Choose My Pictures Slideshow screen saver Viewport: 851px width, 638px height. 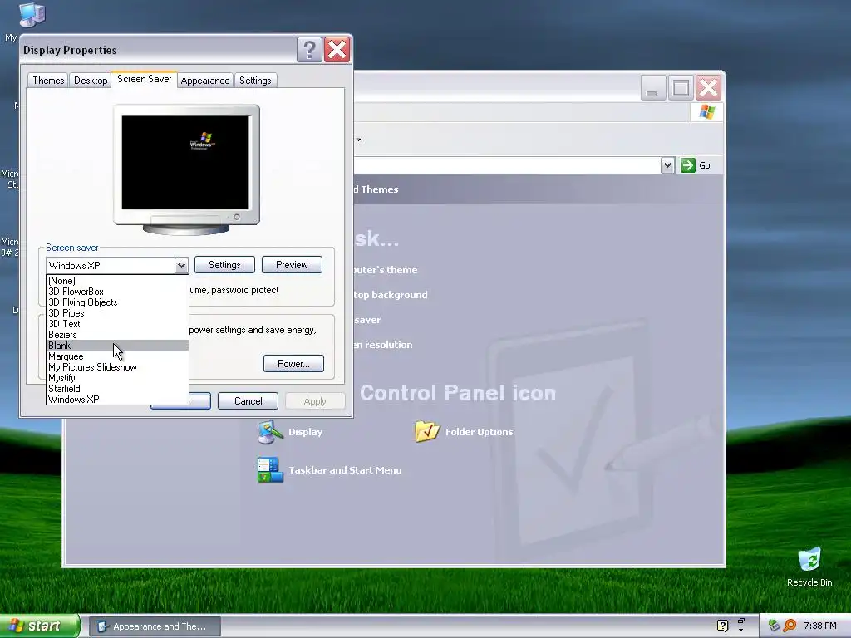(x=117, y=367)
